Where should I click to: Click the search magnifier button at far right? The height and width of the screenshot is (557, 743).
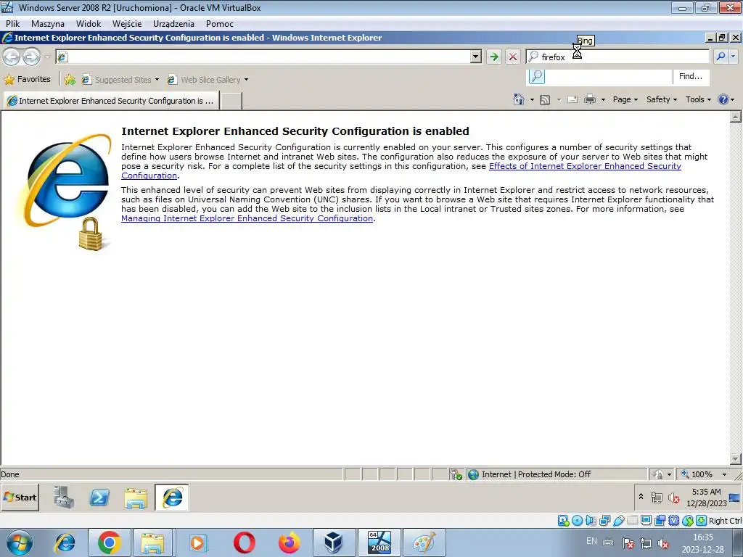pyautogui.click(x=721, y=57)
